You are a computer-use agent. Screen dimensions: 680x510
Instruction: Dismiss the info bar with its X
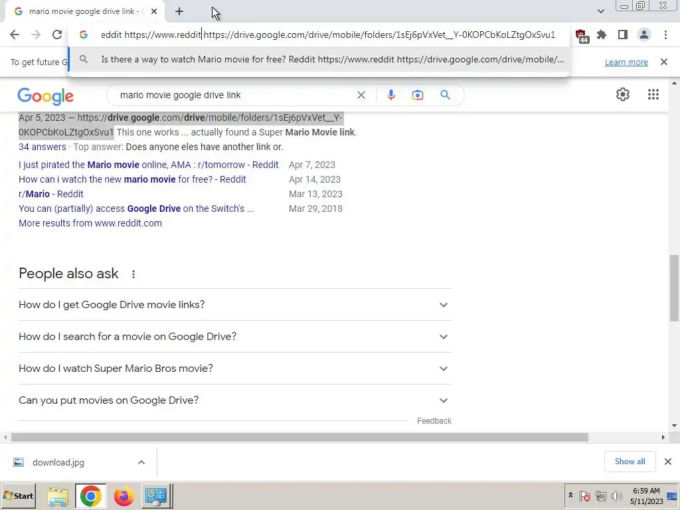(x=664, y=62)
